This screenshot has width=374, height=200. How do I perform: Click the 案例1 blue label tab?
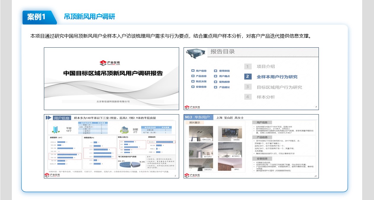36,17
